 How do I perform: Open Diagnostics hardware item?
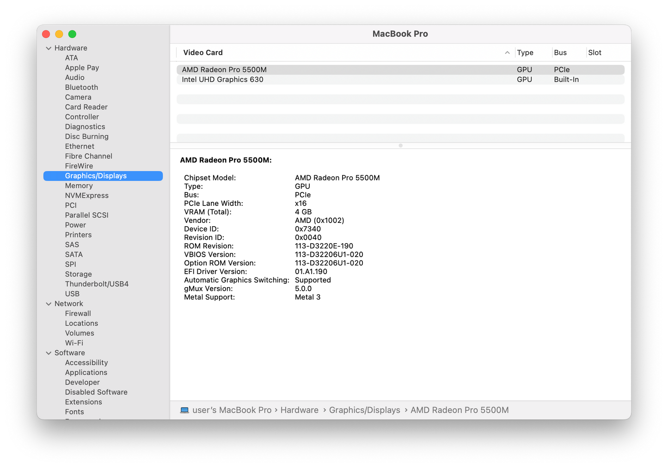click(85, 127)
